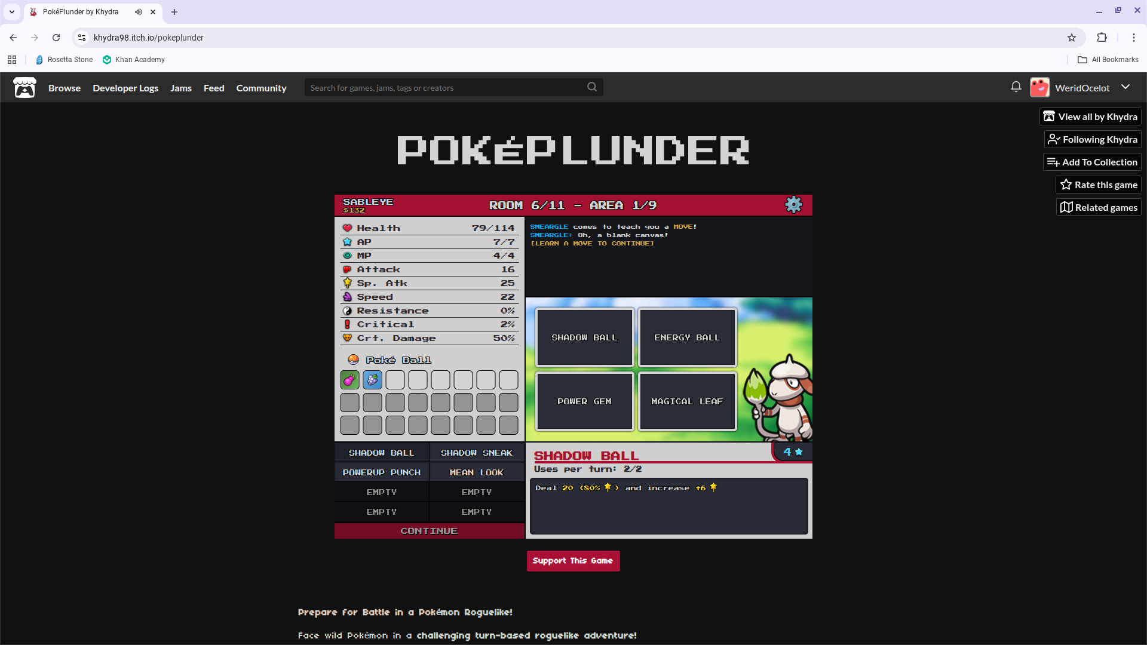Open Chrome three-dot menu
The image size is (1147, 645).
tap(1133, 38)
